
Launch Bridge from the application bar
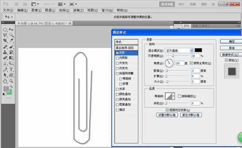click(16, 4)
